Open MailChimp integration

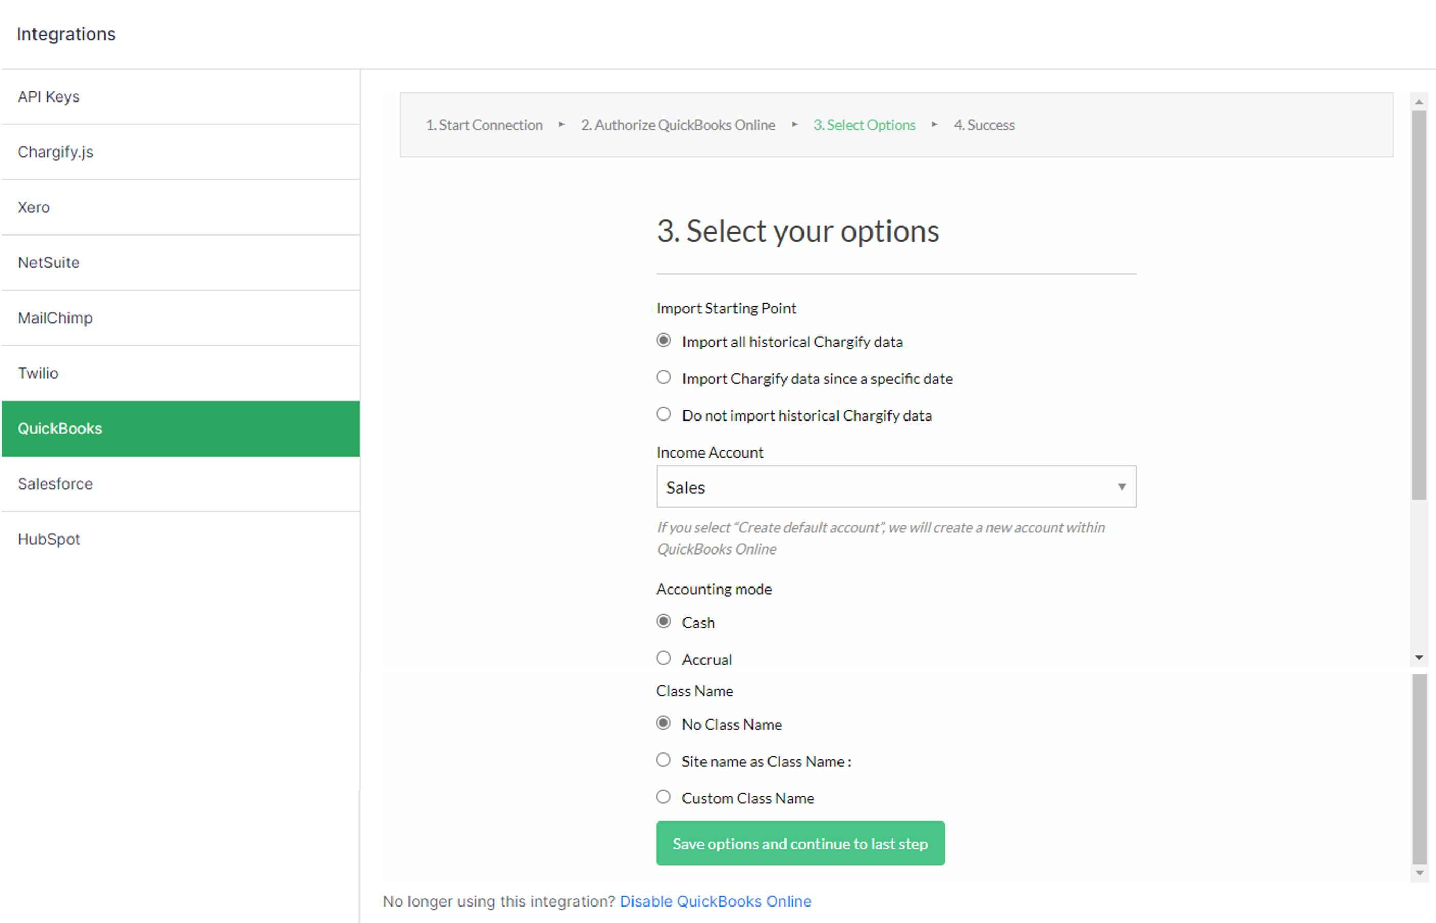click(x=180, y=318)
